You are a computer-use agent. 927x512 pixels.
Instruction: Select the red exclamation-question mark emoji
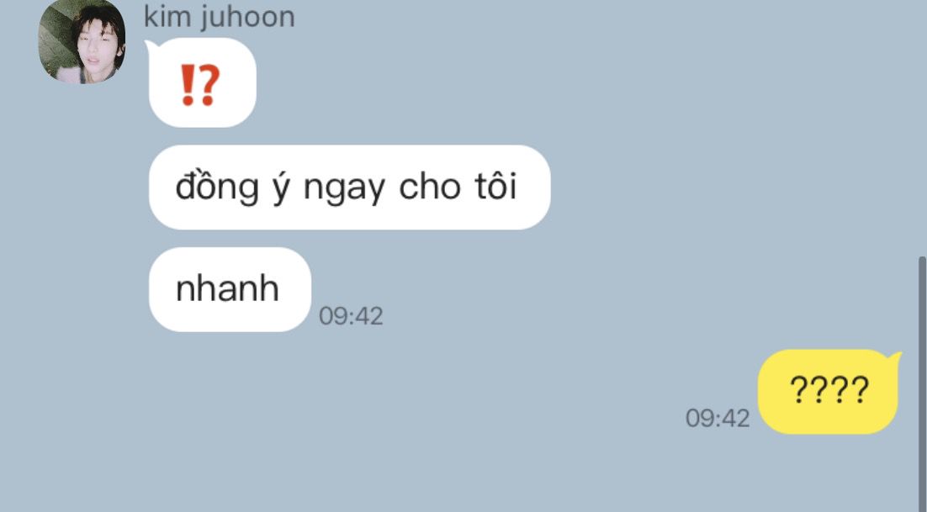point(200,84)
